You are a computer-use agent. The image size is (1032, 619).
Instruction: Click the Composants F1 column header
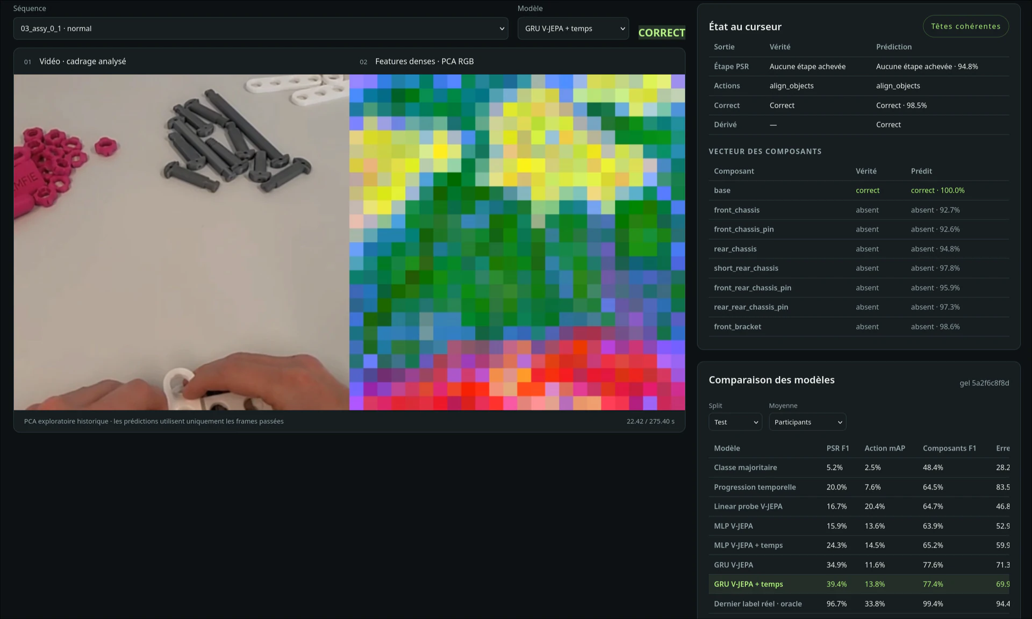(x=949, y=448)
